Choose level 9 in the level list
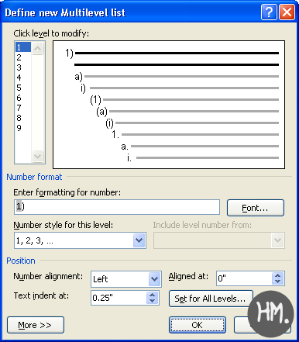 tap(19, 128)
